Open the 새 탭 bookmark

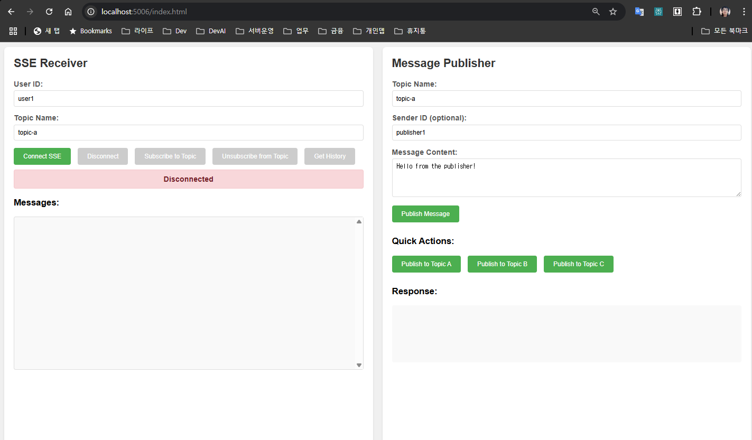click(47, 31)
